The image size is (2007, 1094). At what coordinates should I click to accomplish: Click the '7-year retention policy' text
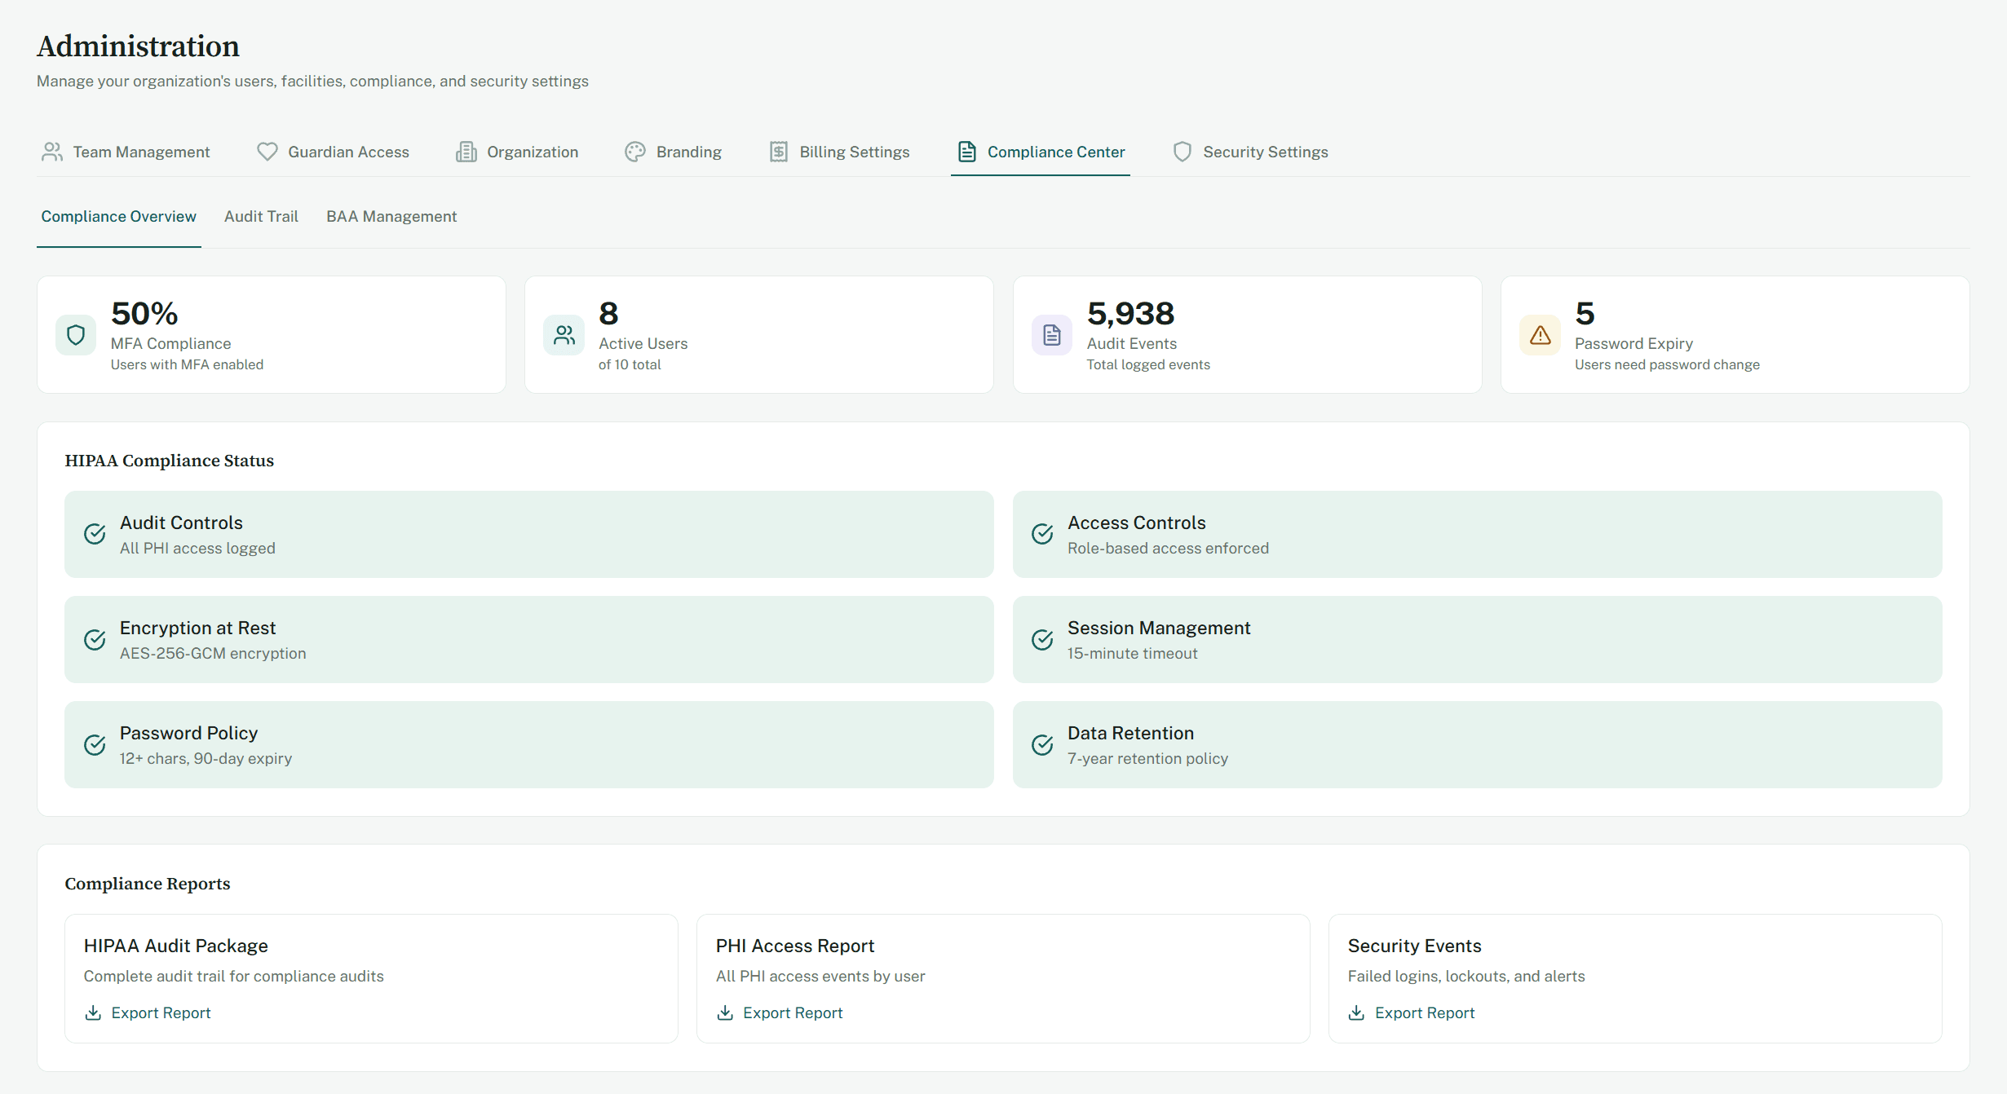pyautogui.click(x=1147, y=758)
